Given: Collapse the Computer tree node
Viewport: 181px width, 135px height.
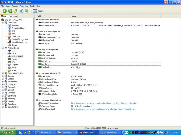Looking at the screenshot, I should click(3, 23).
